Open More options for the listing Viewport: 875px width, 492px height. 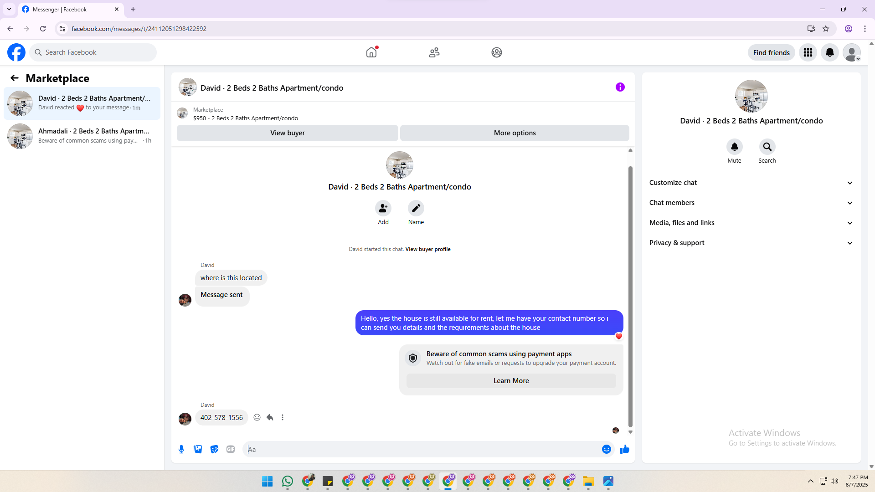515,133
